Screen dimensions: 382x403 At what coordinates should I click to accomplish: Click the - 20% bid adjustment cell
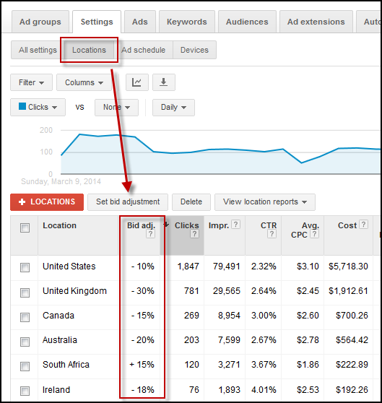[x=143, y=340]
